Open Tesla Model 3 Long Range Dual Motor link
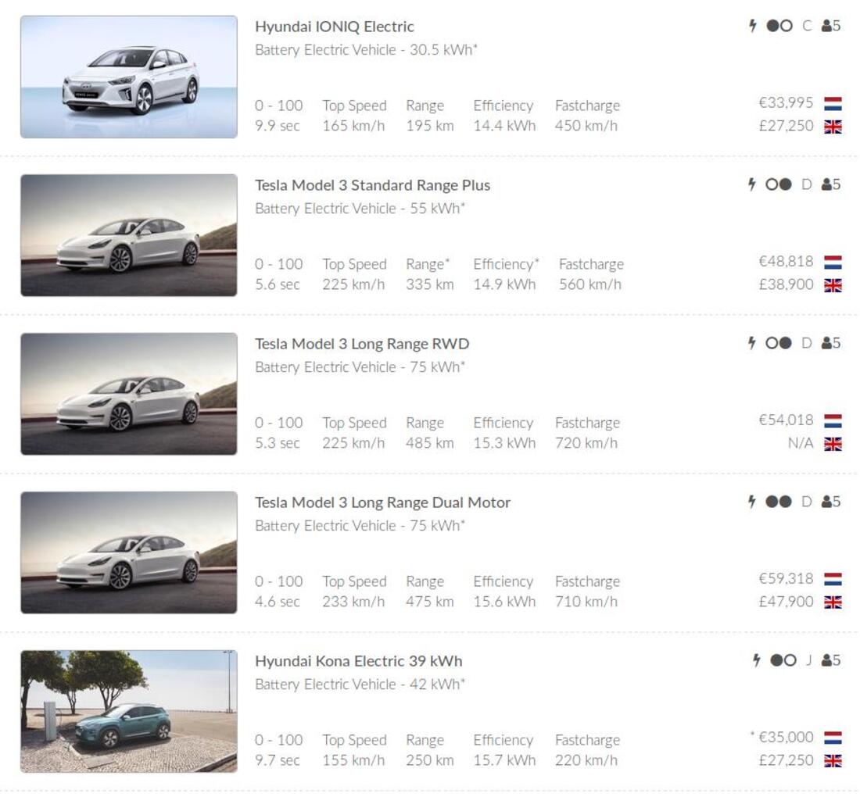Screen dimensions: 860x797 click(382, 502)
